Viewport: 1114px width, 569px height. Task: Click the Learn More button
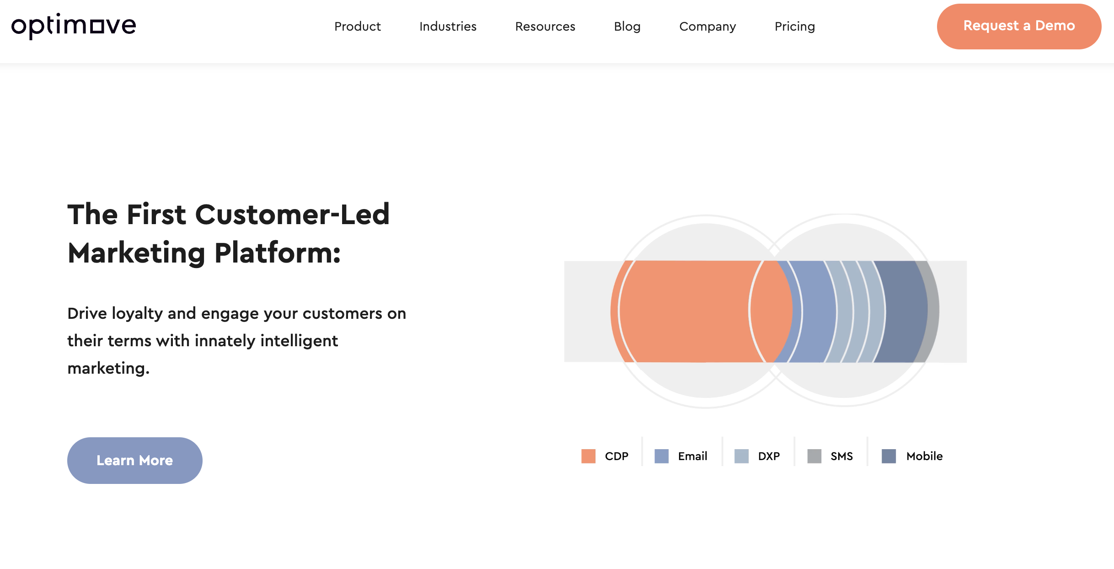point(134,460)
